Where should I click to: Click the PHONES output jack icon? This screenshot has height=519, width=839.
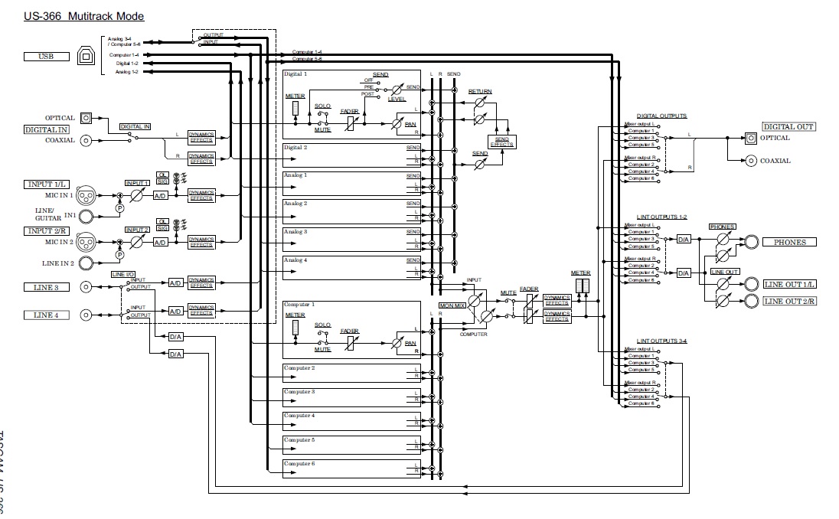coord(751,242)
